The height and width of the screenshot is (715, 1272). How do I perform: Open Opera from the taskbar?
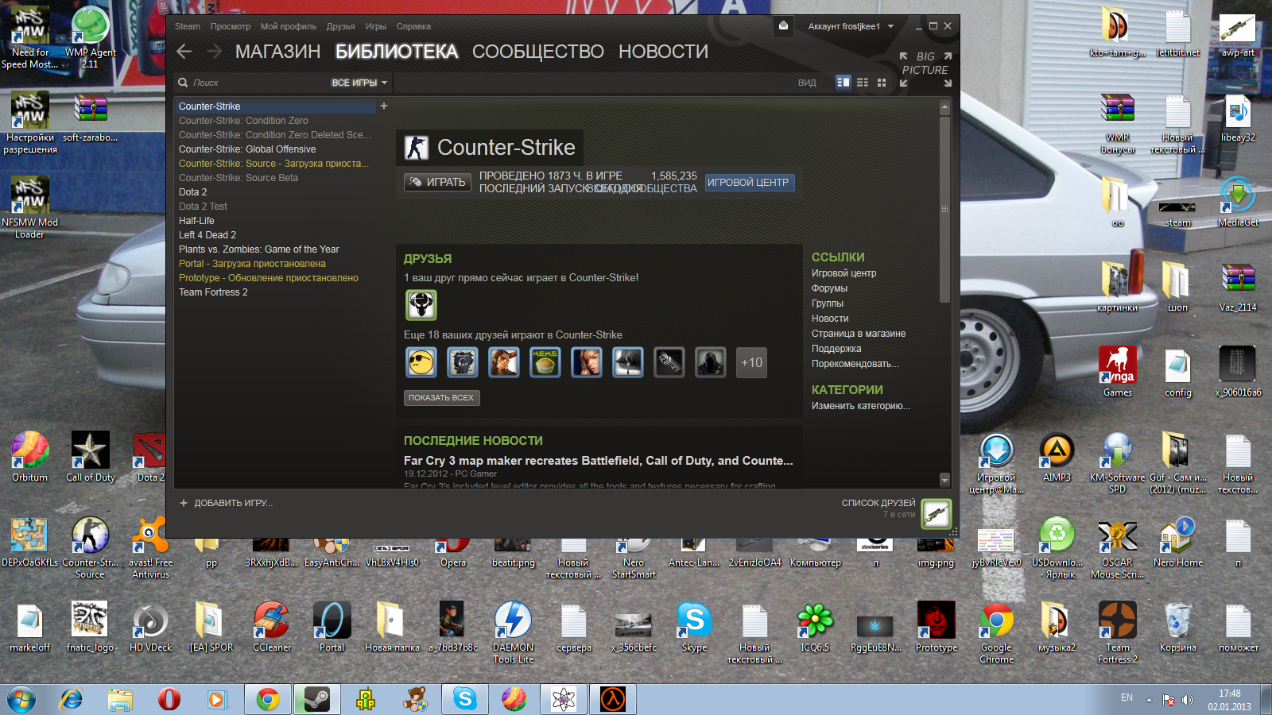(169, 699)
